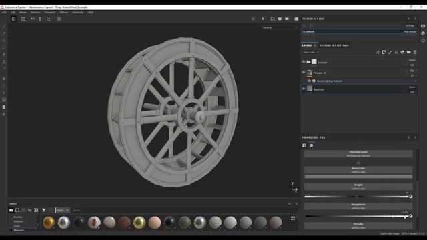This screenshot has height=240, width=427.
Task: Open opacity dropdown of Fill layer 10
Action: coord(413,75)
